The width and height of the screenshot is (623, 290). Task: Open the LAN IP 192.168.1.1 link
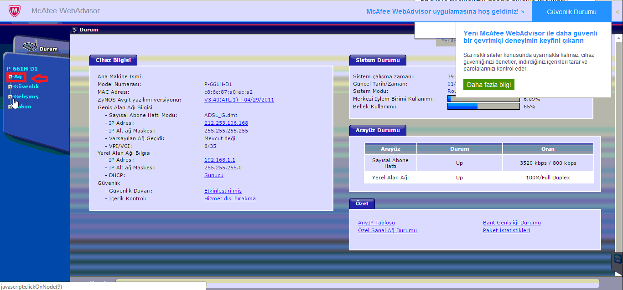[220, 160]
